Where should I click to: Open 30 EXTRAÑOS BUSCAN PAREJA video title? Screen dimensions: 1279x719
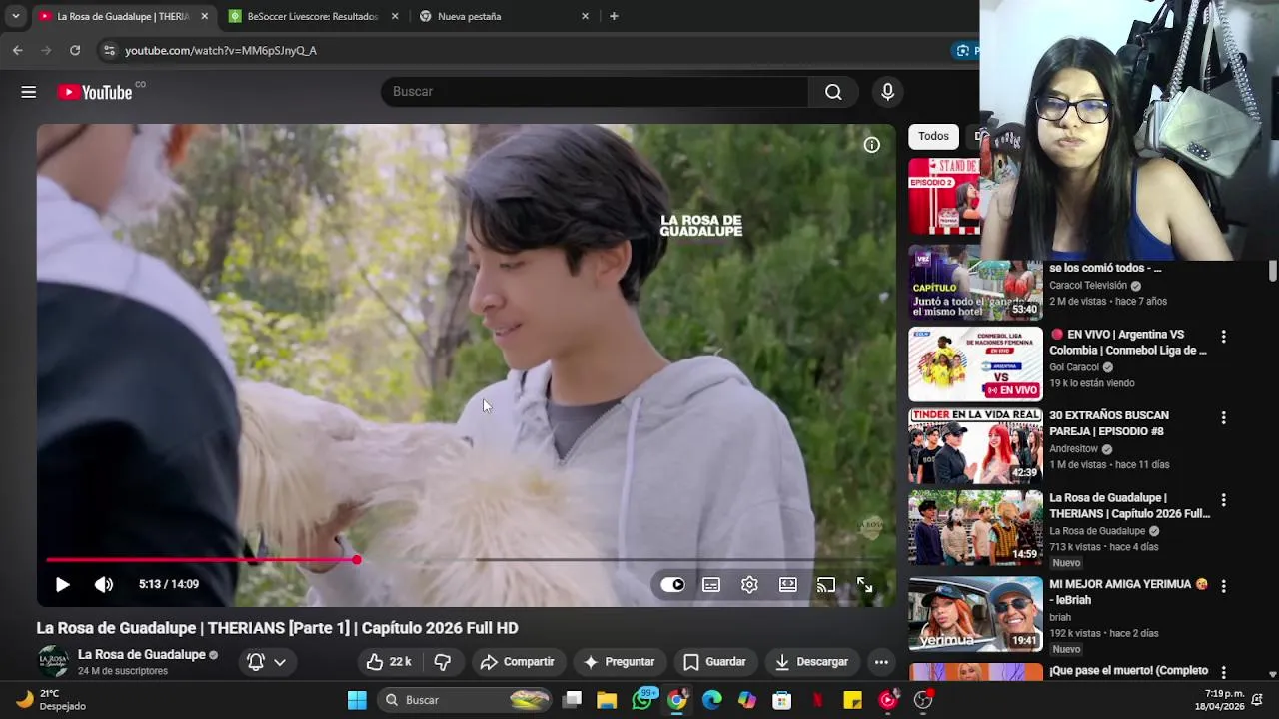point(1109,423)
